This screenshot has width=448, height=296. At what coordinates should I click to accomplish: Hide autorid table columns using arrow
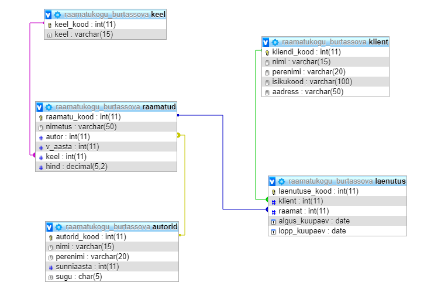click(50, 227)
